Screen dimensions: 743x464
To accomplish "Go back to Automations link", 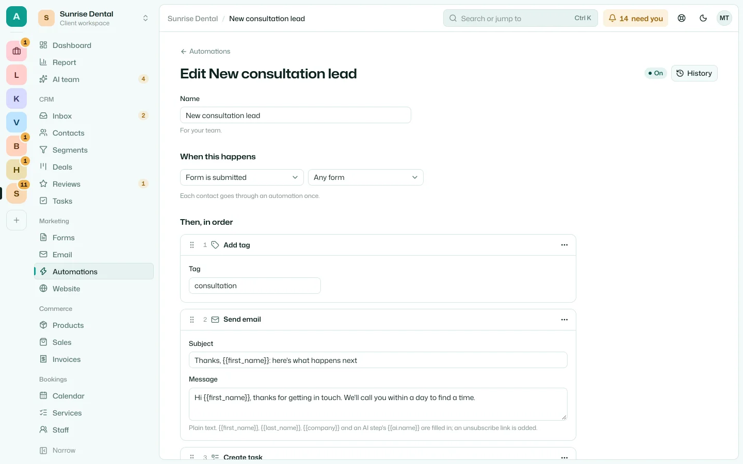I will click(205, 52).
